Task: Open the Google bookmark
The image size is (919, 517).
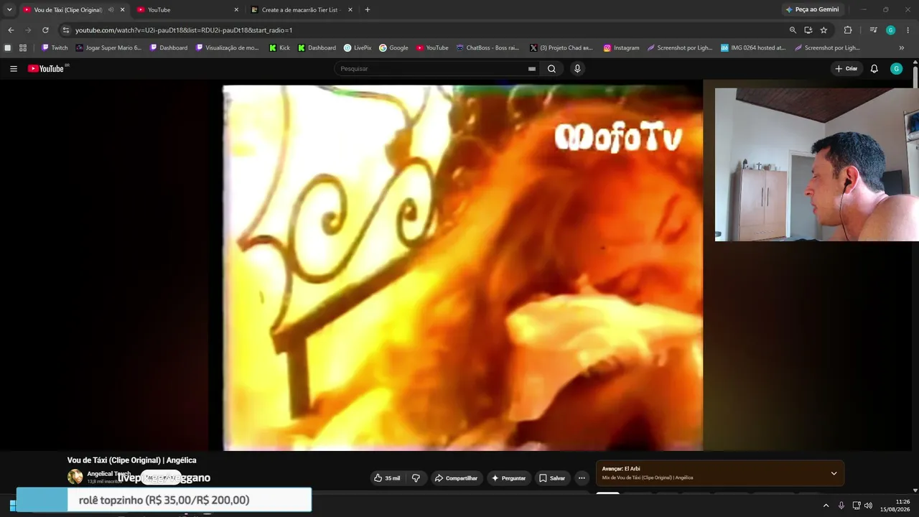Action: click(x=393, y=48)
